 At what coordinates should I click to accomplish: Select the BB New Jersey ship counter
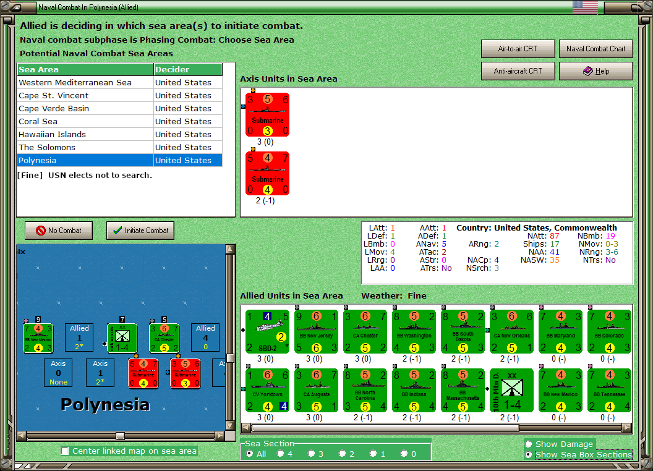(316, 331)
